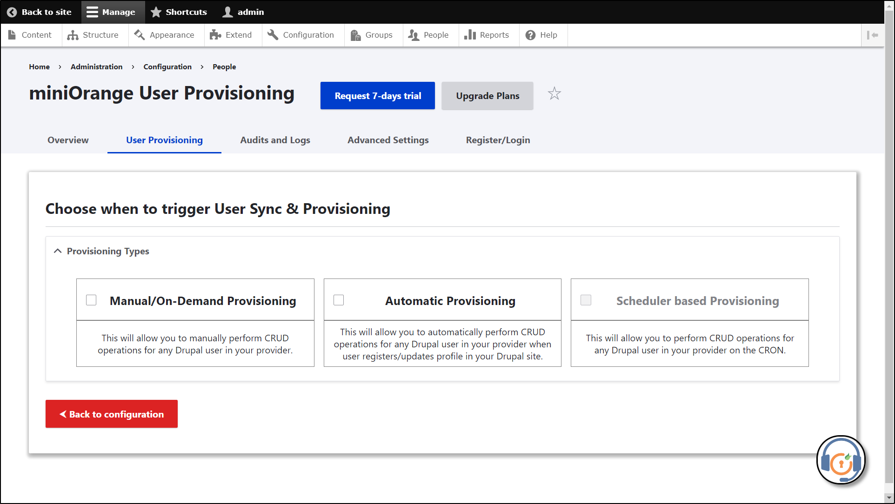Click the Configuration wrench icon
The width and height of the screenshot is (895, 504).
[x=273, y=35]
